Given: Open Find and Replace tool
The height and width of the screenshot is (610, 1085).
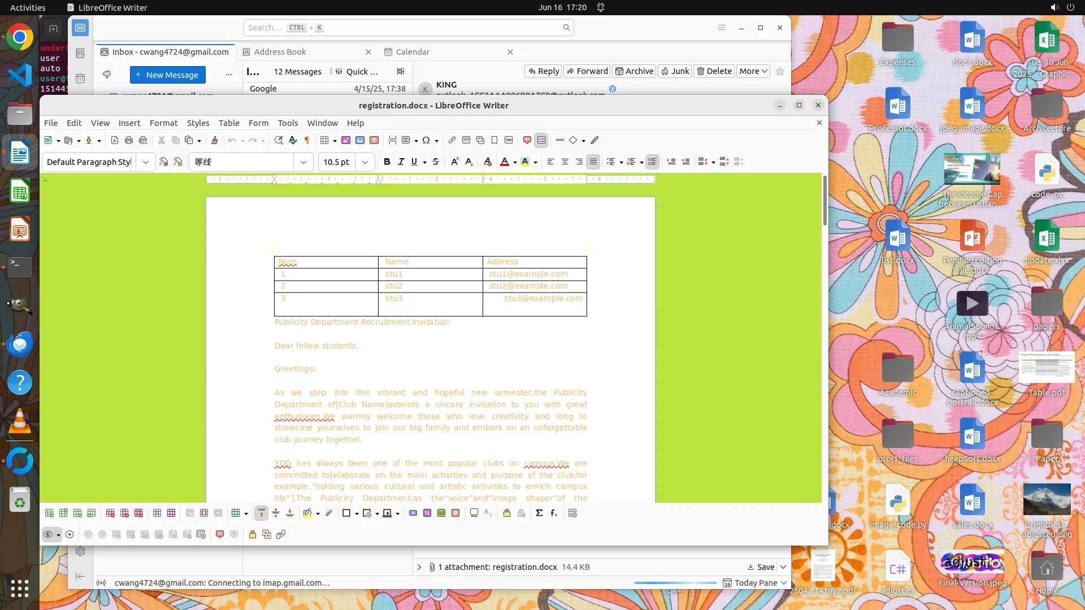Looking at the screenshot, I should pyautogui.click(x=279, y=140).
